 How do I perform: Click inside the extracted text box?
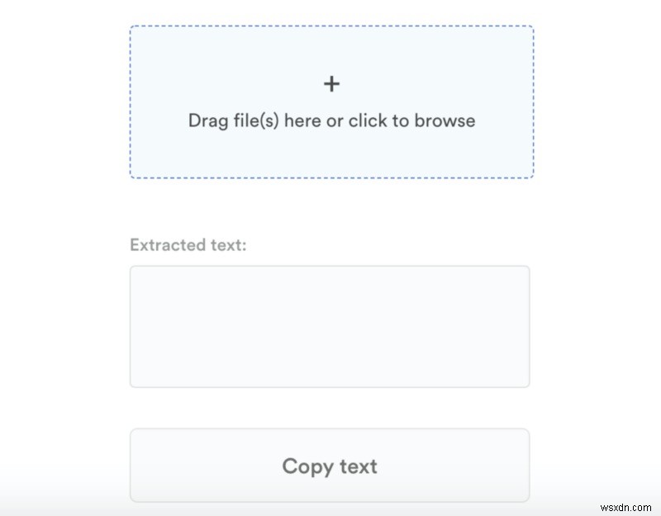[329, 325]
